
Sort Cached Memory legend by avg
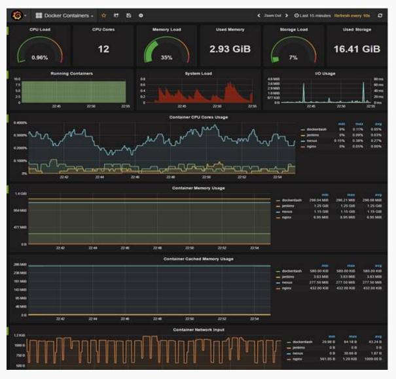tap(378, 266)
